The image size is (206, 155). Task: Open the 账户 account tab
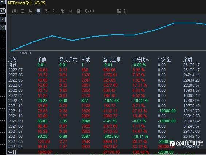pyautogui.click(x=89, y=11)
